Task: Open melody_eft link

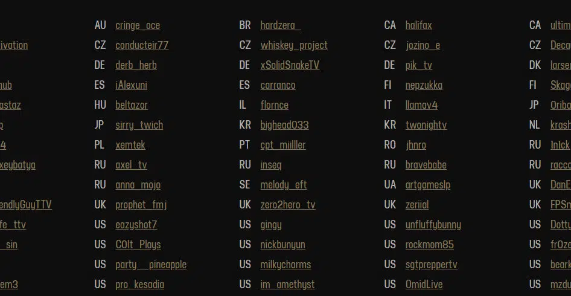Action: coord(284,185)
